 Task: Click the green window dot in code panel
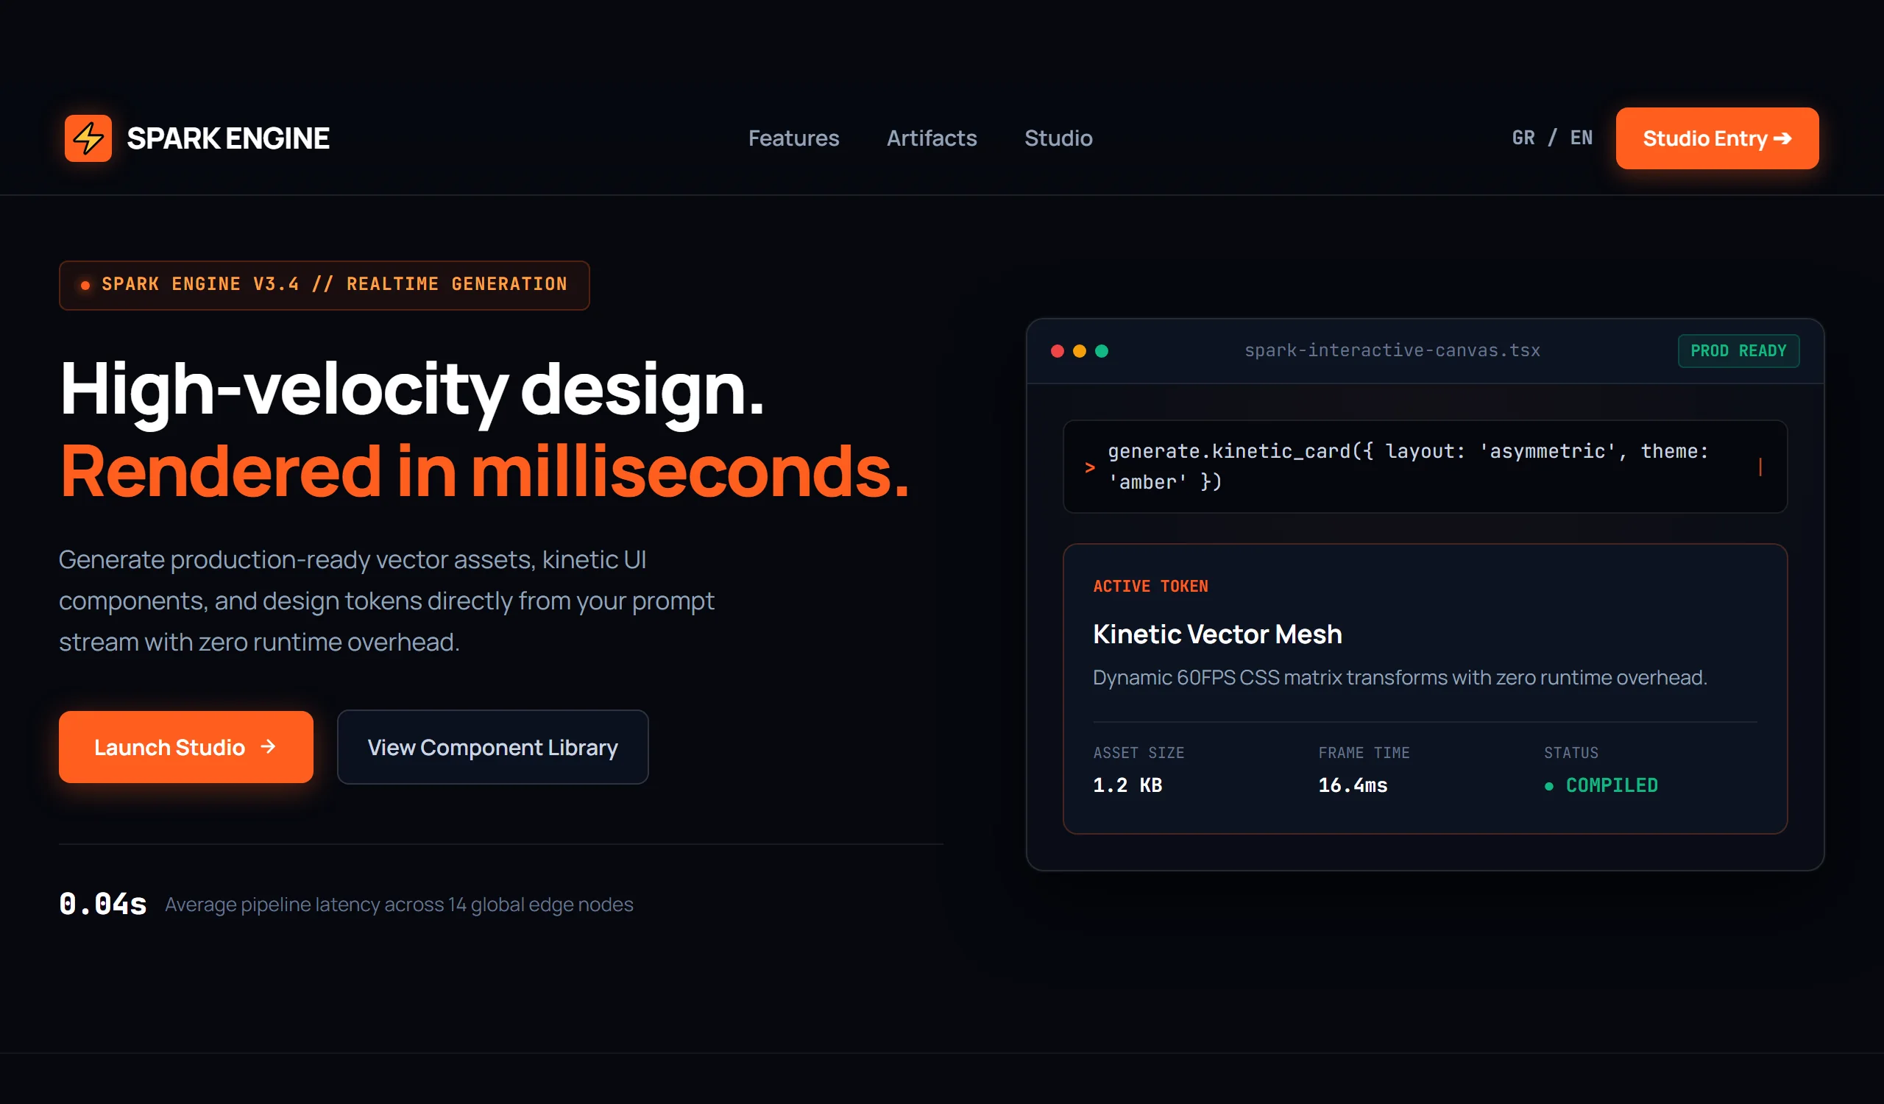[x=1101, y=351]
